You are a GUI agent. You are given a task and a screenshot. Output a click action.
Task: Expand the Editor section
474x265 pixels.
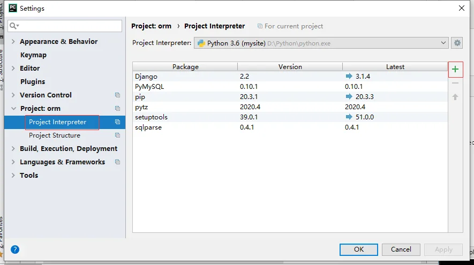(13, 69)
